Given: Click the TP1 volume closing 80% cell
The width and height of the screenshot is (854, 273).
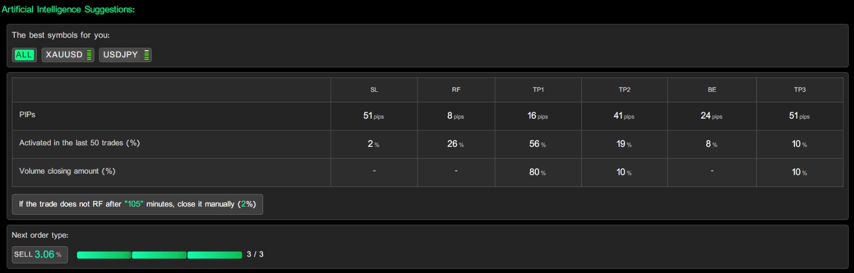Looking at the screenshot, I should (537, 172).
